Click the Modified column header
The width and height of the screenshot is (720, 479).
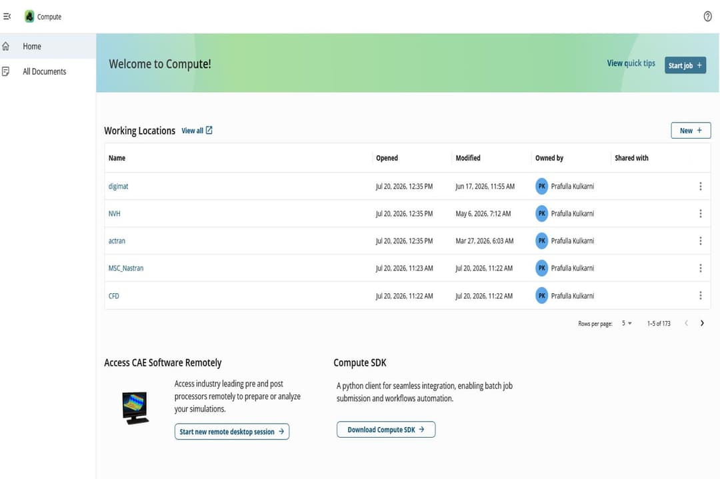point(468,158)
